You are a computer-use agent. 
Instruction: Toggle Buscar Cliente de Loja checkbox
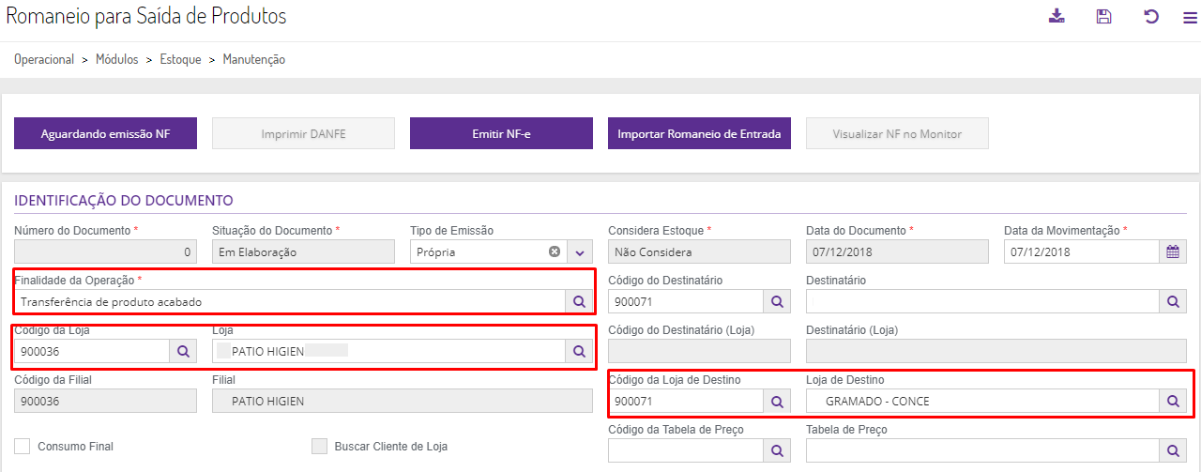tap(320, 447)
